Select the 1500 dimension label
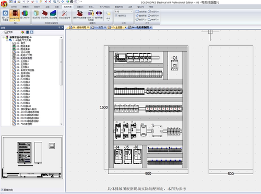This screenshot has height=194, width=261. pos(104,107)
